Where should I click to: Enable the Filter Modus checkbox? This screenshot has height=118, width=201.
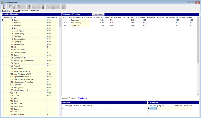click(93, 14)
